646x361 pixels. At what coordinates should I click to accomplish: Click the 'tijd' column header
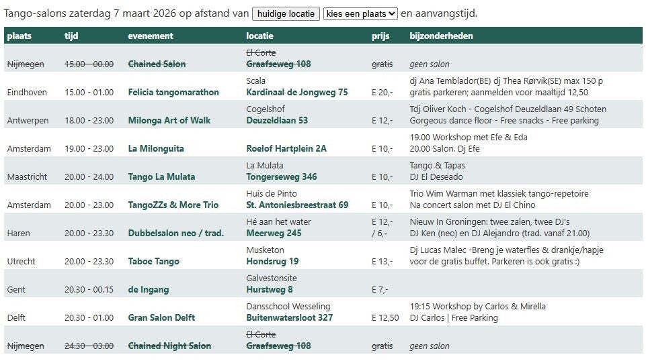[x=71, y=36]
